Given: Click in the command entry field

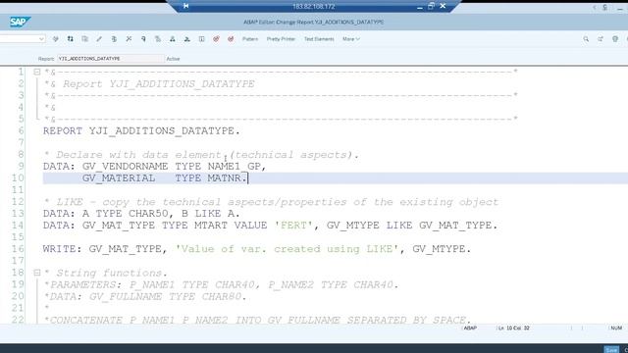Looking at the screenshot, I should pyautogui.click(x=20, y=39).
